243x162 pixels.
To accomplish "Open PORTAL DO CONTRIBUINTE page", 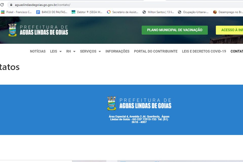I will point(156,51).
